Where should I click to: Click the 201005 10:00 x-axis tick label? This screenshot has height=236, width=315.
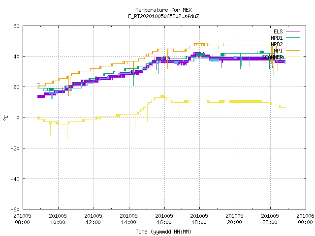[x=58, y=219]
